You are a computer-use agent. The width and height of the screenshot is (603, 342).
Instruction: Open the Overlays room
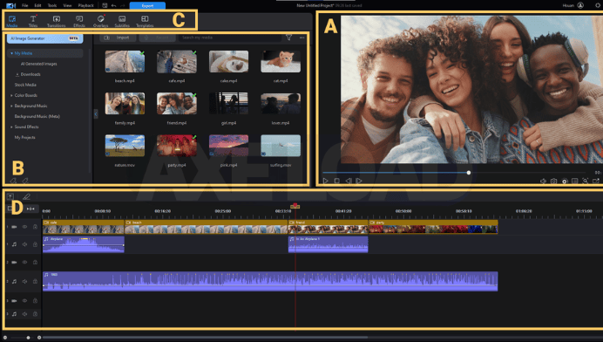[x=100, y=21]
